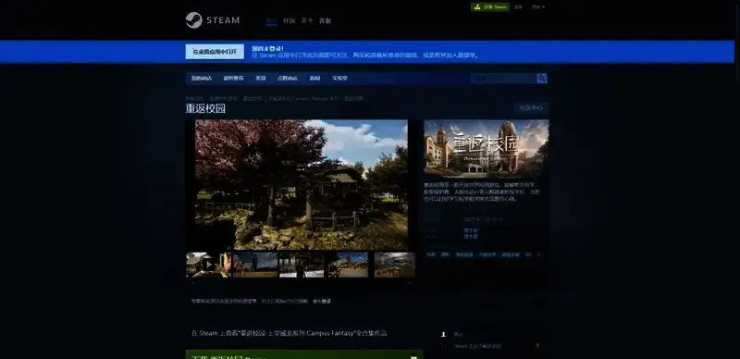Image resolution: width=740 pixels, height=359 pixels.
Task: Open the 新闻 news nav item
Action: point(314,79)
